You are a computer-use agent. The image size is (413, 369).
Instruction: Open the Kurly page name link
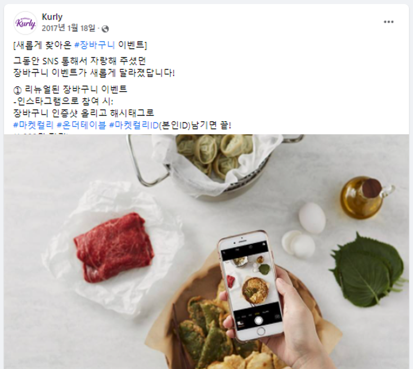click(52, 17)
